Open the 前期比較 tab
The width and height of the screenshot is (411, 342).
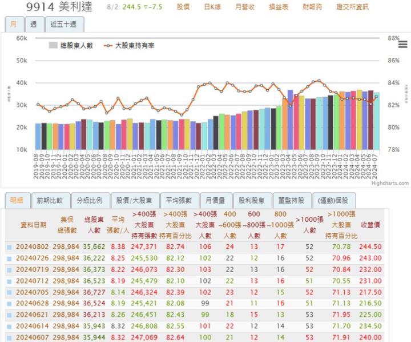[51, 201]
